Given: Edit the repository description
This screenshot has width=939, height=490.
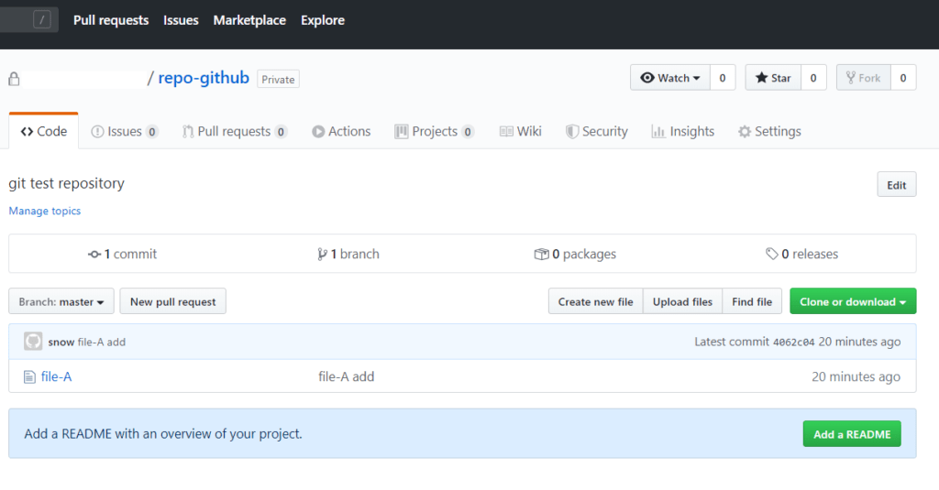Looking at the screenshot, I should [x=897, y=185].
